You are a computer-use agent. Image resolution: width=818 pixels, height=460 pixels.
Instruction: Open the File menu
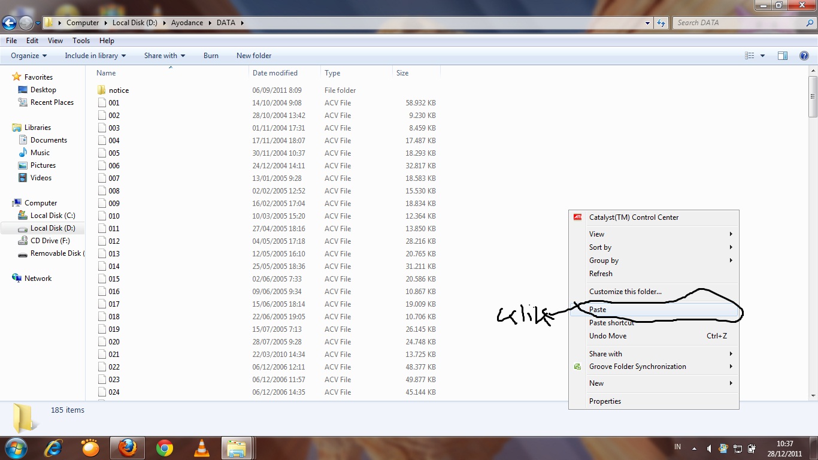pos(11,41)
